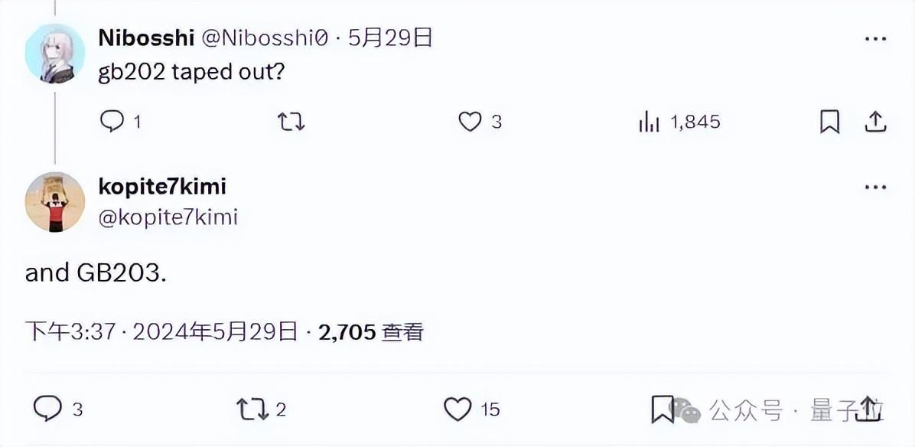The width and height of the screenshot is (915, 447).
Task: Bookmark Nibosshi's tweet
Action: [829, 122]
